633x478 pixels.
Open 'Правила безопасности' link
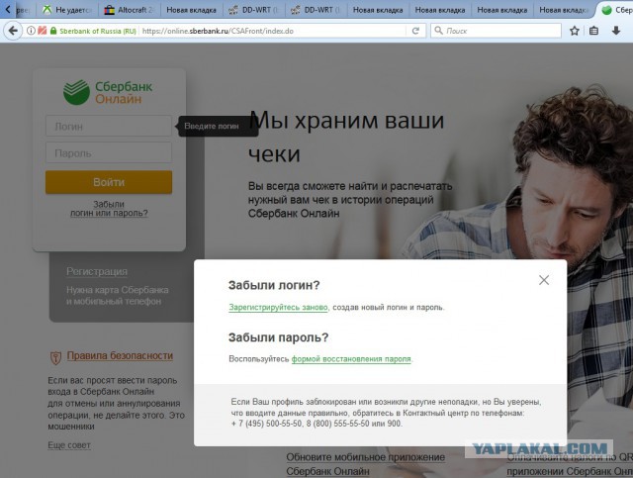pyautogui.click(x=120, y=355)
